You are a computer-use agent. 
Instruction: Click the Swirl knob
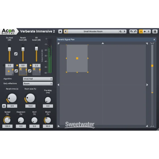tap(34, 120)
